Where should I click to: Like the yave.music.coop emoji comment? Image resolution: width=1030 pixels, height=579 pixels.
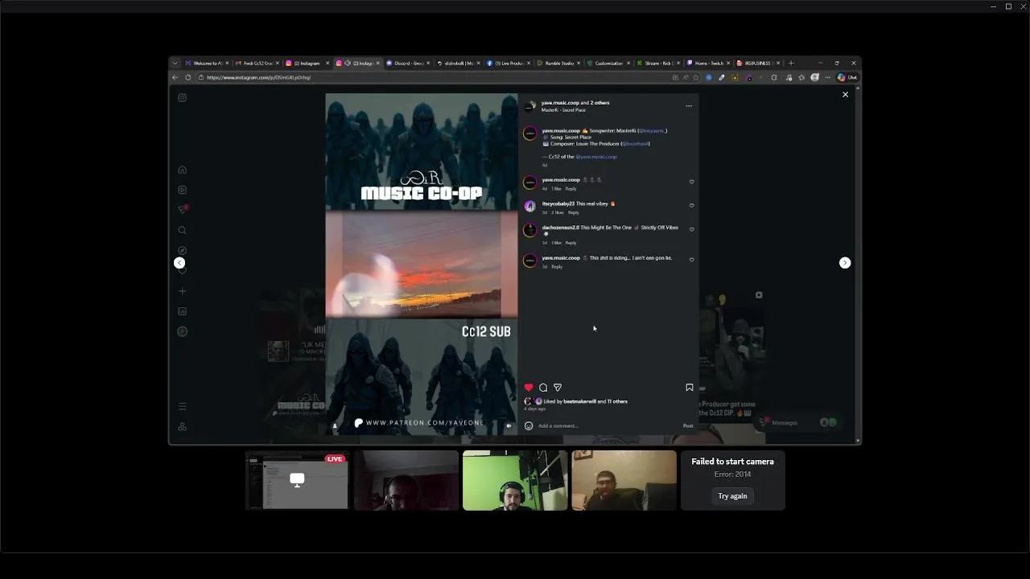point(691,182)
